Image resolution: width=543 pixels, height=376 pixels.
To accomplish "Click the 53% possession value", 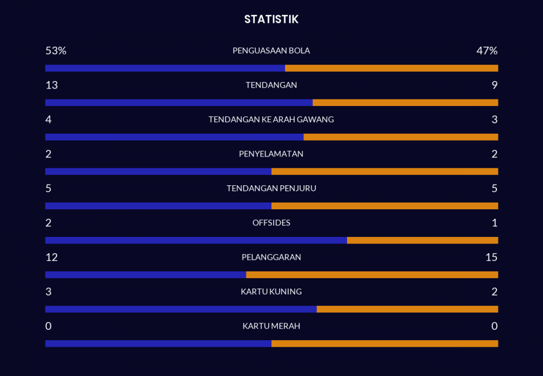I will [55, 51].
